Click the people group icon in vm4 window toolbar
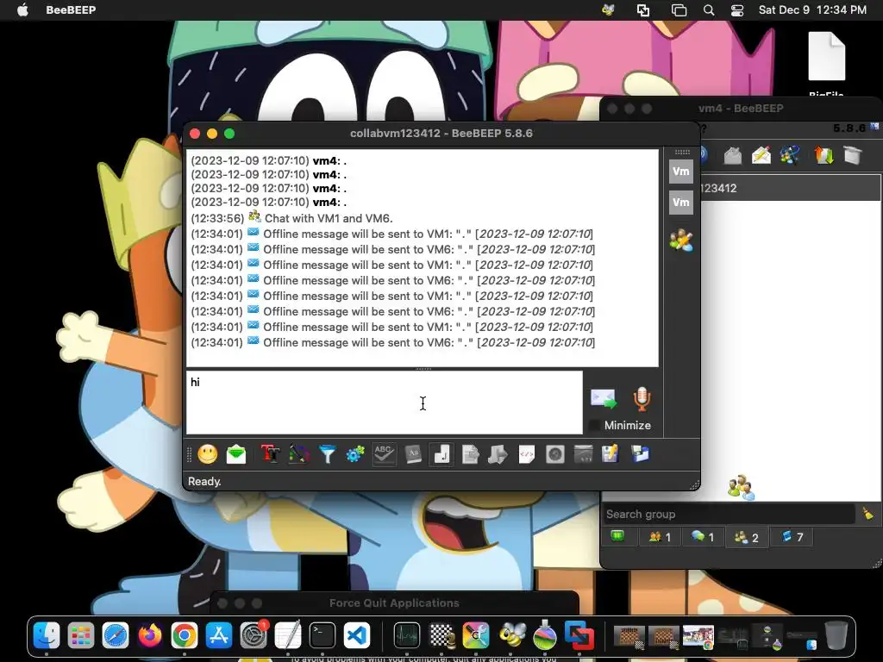This screenshot has height=662, width=883. click(790, 155)
